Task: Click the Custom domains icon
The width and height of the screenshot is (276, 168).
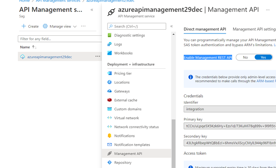Action: [110, 109]
